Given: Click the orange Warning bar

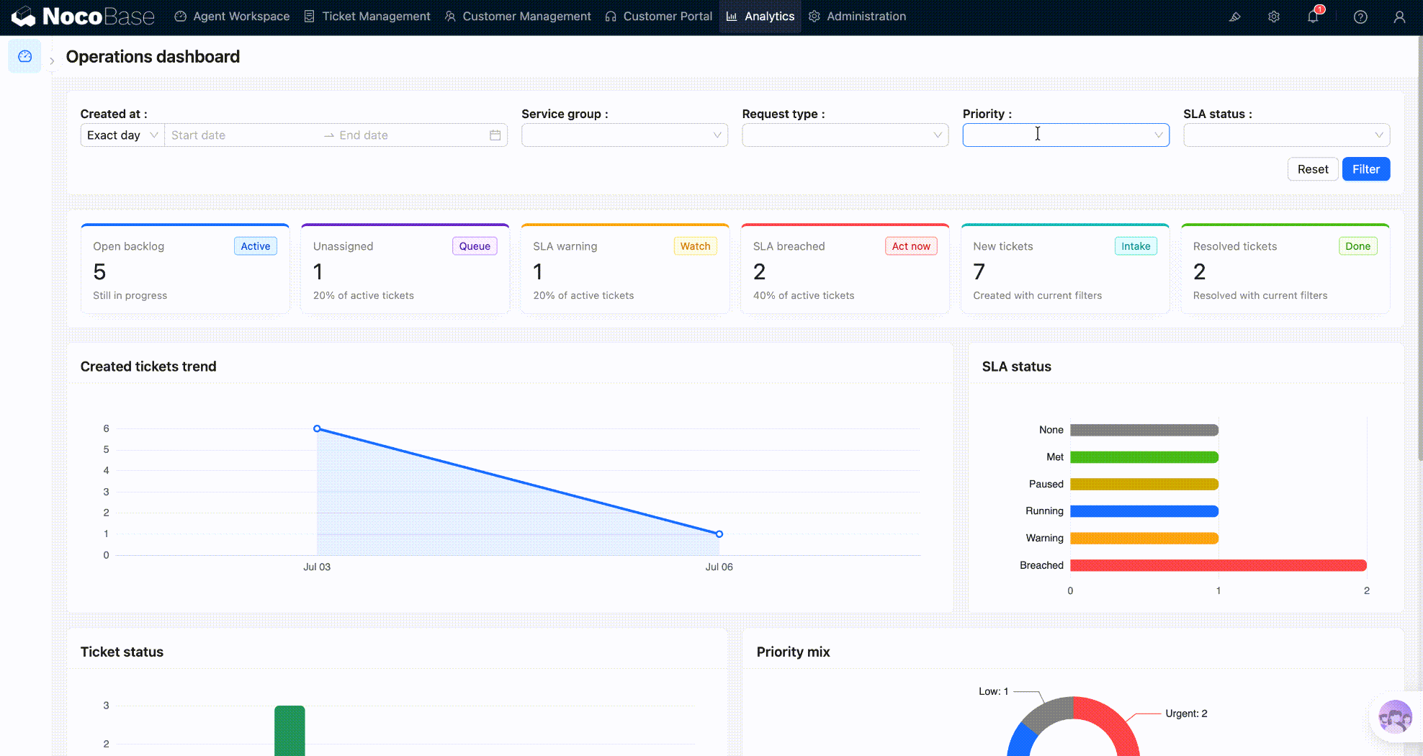Looking at the screenshot, I should pyautogui.click(x=1144, y=538).
